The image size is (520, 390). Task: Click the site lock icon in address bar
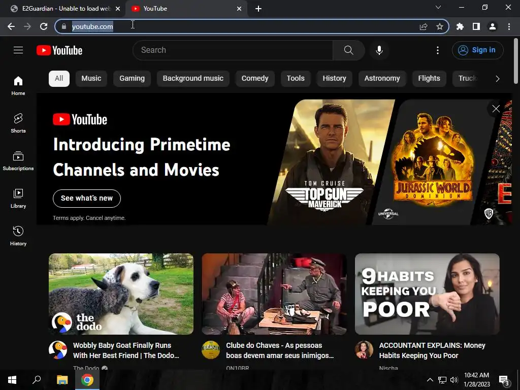point(64,26)
